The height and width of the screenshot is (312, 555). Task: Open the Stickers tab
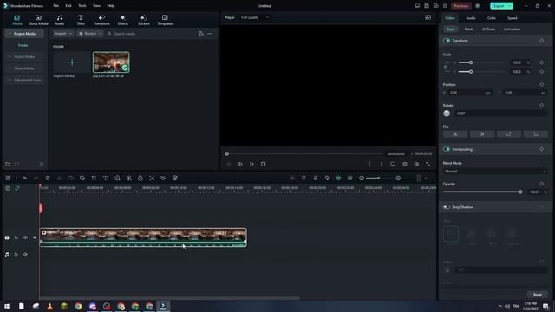tap(144, 20)
